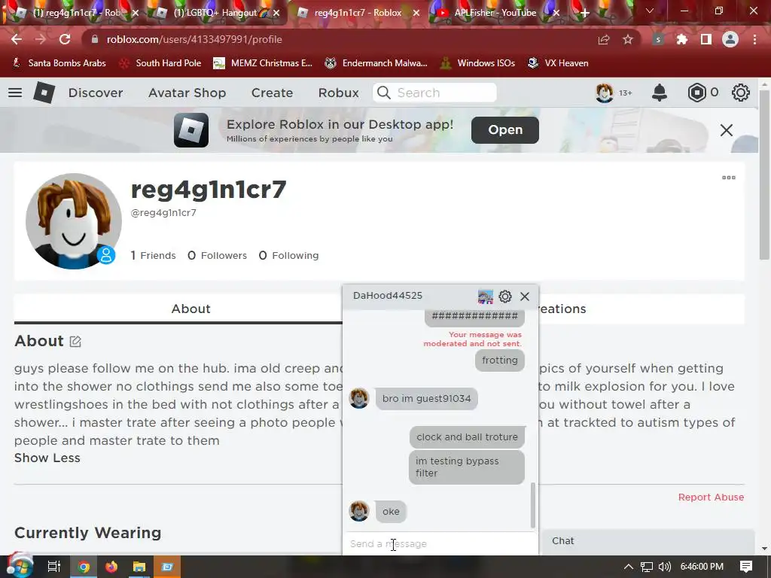Go forward in browser history
The width and height of the screenshot is (771, 578).
coord(41,39)
